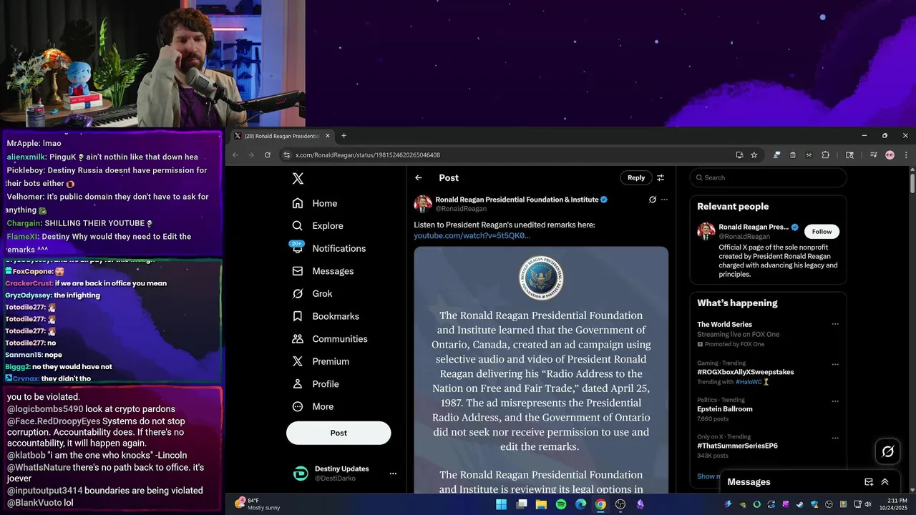Open the youtube.com/watch link in post
Screen dimensions: 916x515
pos(472,235)
